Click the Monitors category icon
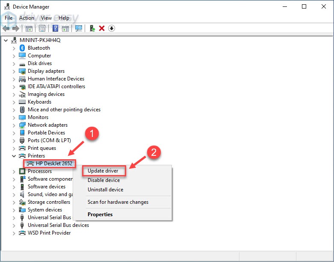 [x=22, y=117]
